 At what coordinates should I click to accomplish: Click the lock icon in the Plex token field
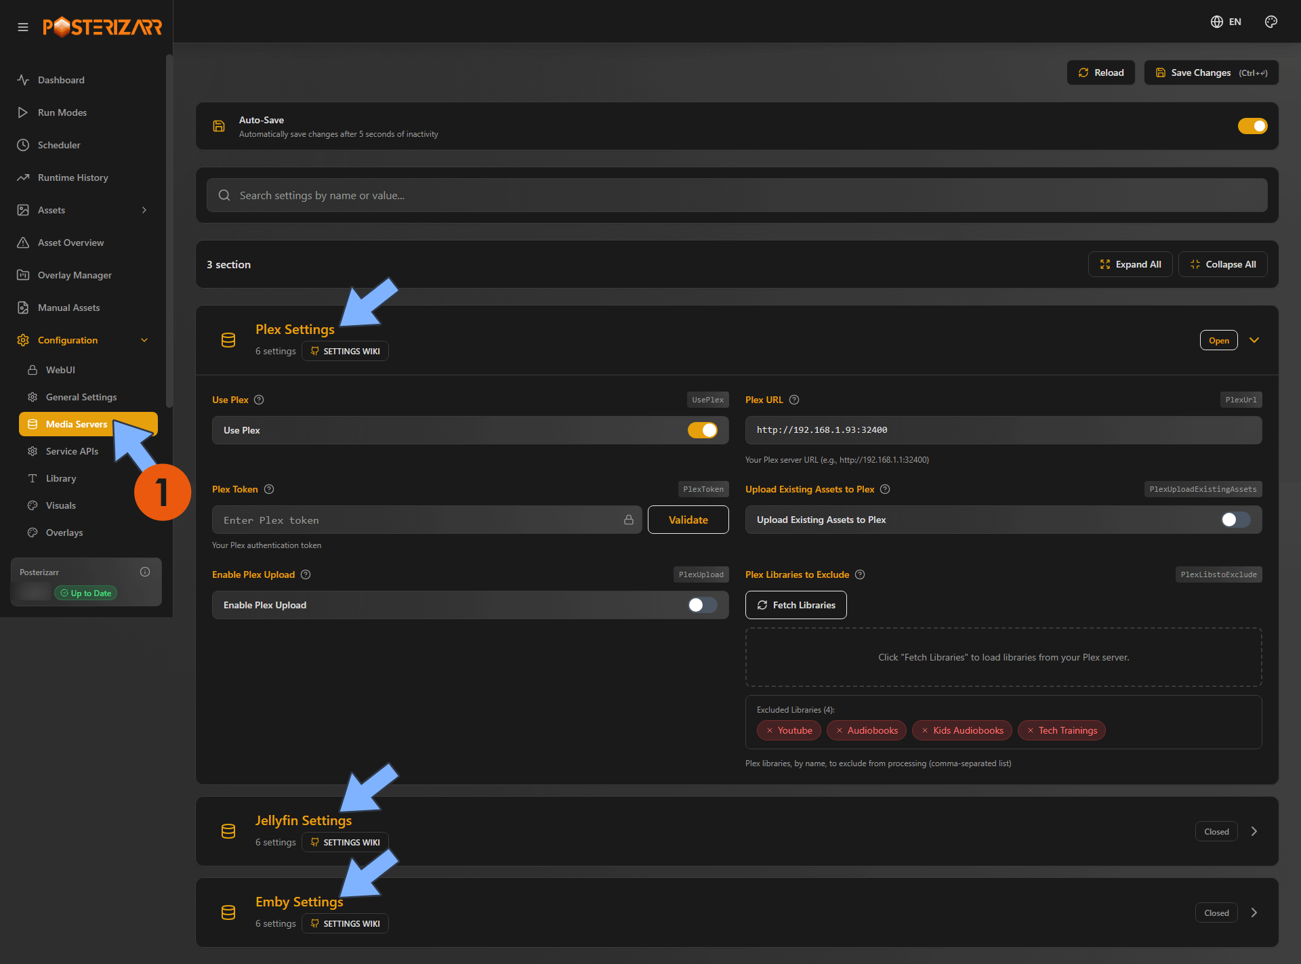tap(629, 520)
